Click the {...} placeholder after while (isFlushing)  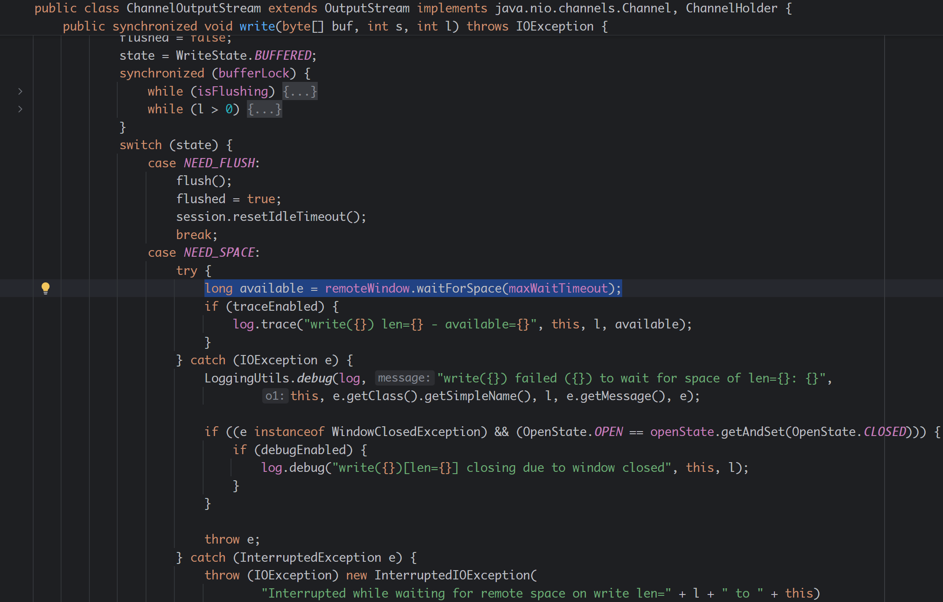tap(300, 91)
